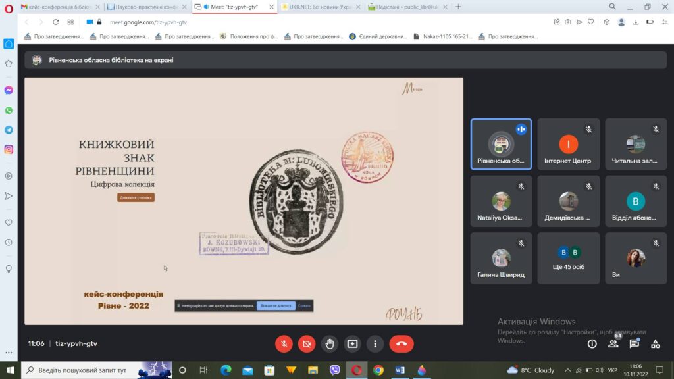The height and width of the screenshot is (379, 674).
Task: Open Telegram in Opera sidebar
Action: coord(9,130)
